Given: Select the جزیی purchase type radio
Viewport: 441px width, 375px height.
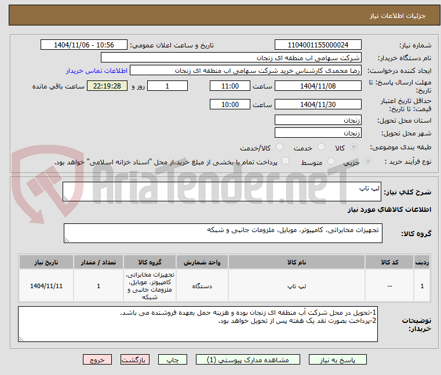Looking at the screenshot, I should [368, 161].
